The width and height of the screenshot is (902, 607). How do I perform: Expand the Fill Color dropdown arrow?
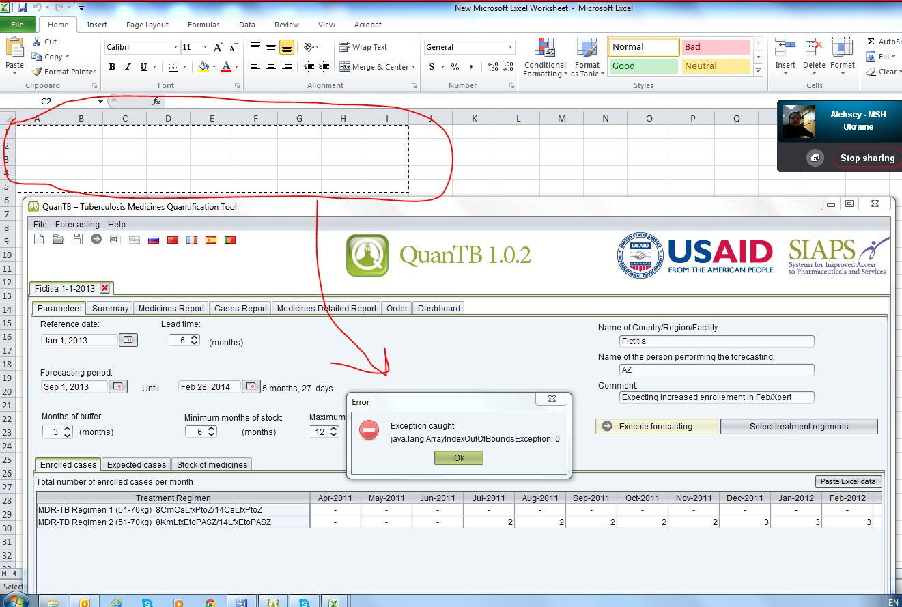[x=214, y=67]
